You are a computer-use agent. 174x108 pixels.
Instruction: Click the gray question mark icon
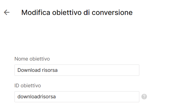(144, 97)
